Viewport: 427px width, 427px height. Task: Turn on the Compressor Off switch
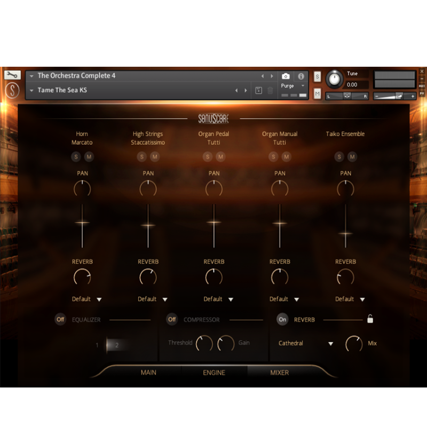(x=172, y=319)
